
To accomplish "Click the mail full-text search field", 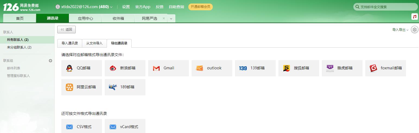I will [x=387, y=7].
